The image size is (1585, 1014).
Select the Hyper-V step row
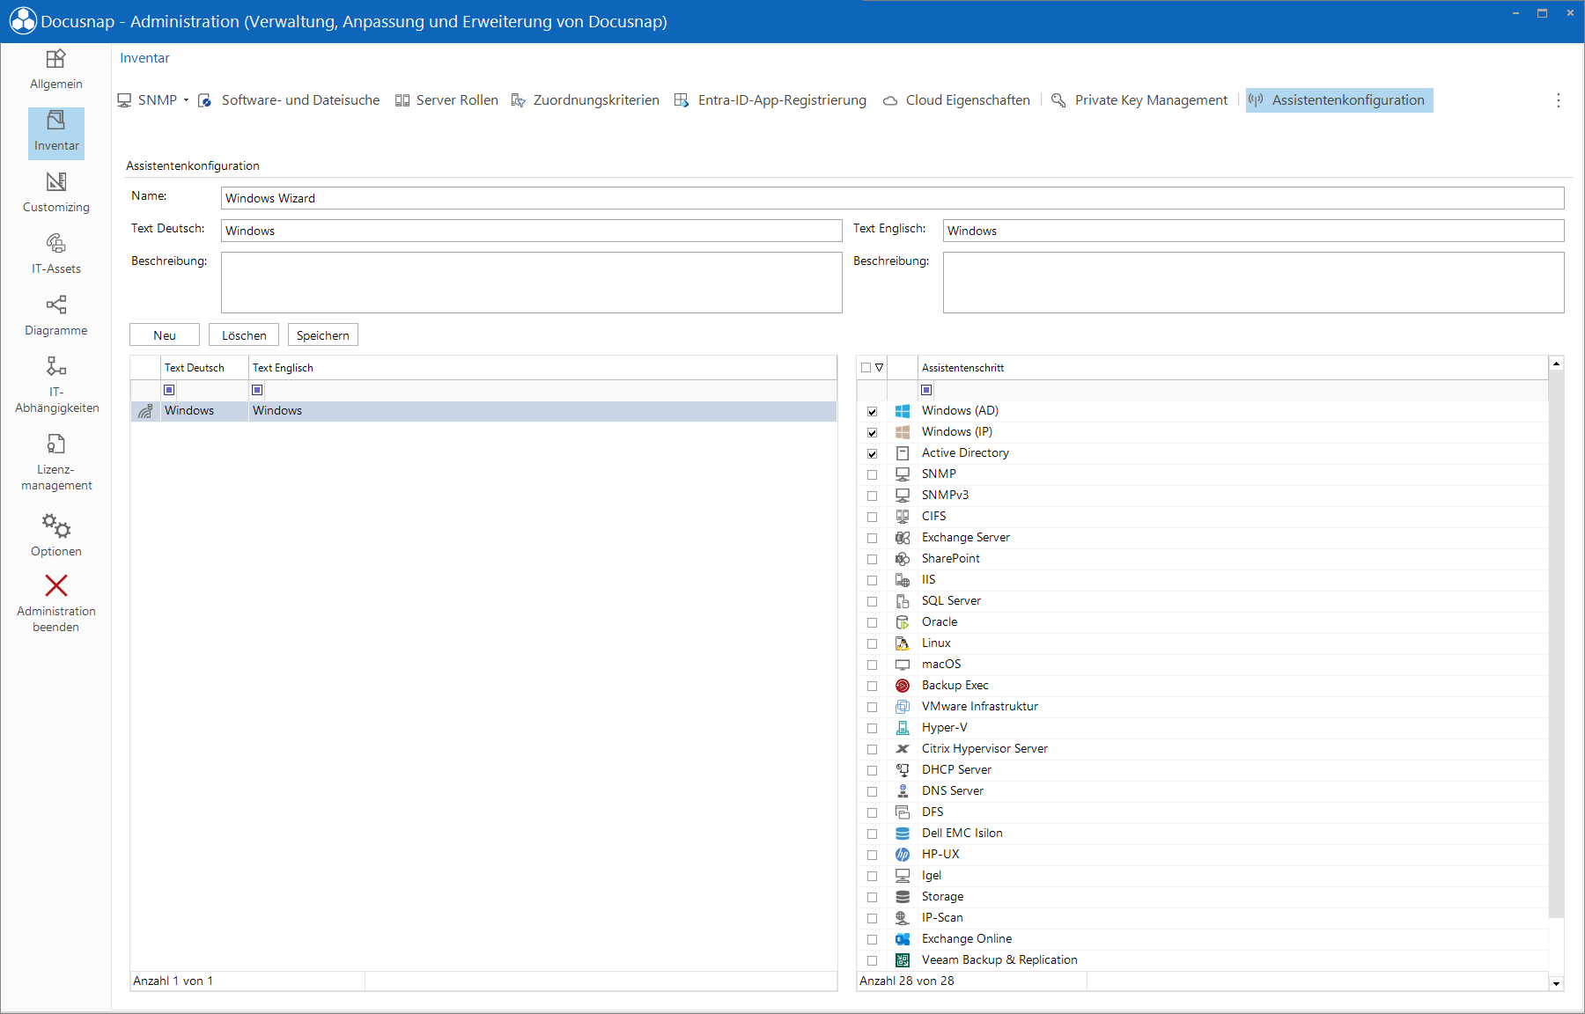tap(1202, 728)
